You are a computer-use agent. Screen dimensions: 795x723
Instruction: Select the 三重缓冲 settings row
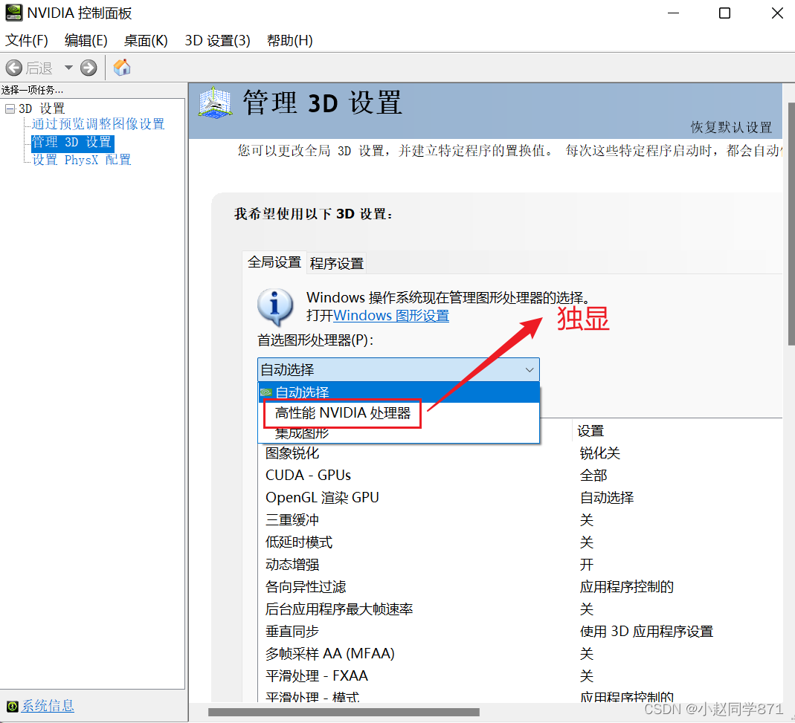point(520,520)
